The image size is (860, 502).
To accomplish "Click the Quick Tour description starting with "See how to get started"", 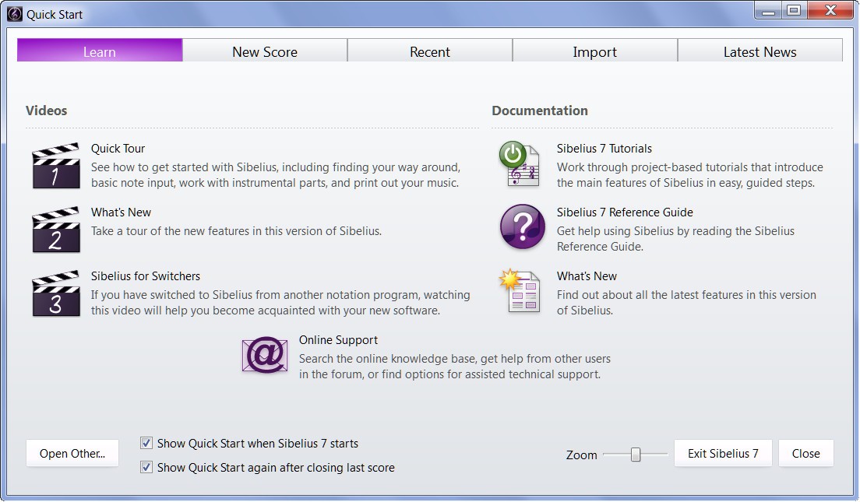I will tap(275, 175).
